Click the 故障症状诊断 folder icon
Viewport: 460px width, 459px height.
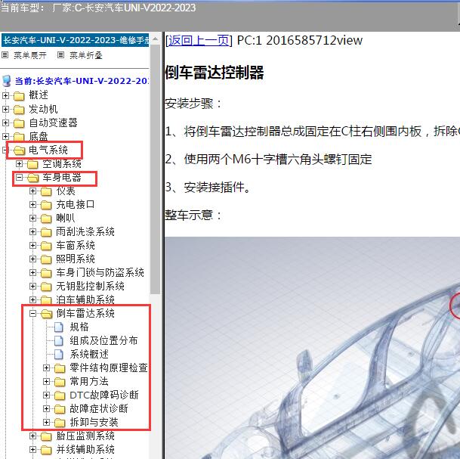tap(60, 409)
